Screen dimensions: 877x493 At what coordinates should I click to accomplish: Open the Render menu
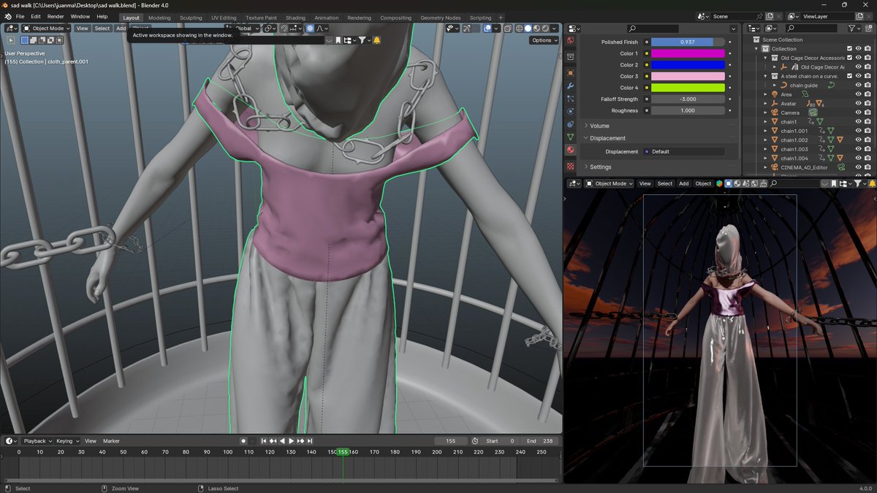(x=56, y=17)
